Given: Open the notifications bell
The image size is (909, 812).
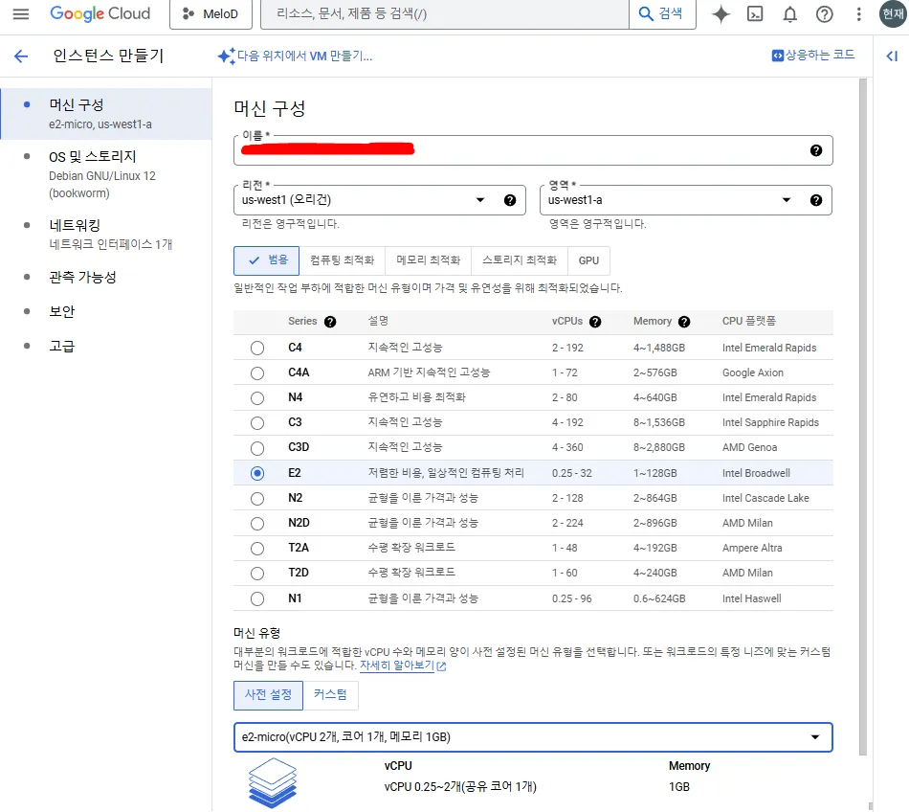Looking at the screenshot, I should (789, 14).
